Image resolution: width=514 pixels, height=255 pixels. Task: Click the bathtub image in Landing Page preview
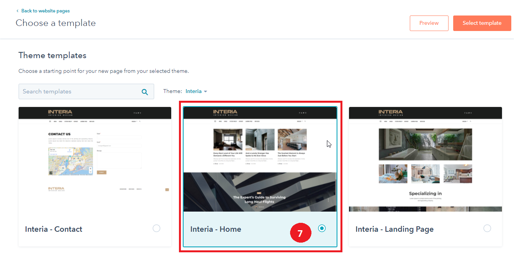coord(425,144)
